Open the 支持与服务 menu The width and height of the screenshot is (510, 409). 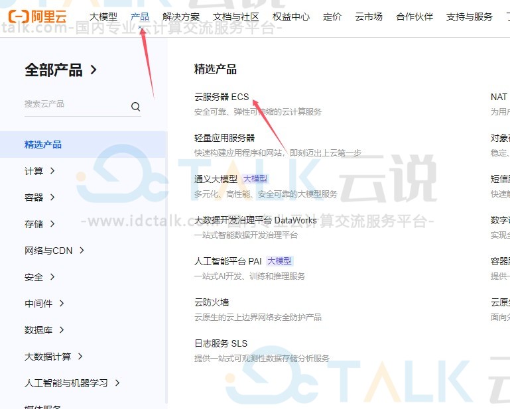point(470,17)
